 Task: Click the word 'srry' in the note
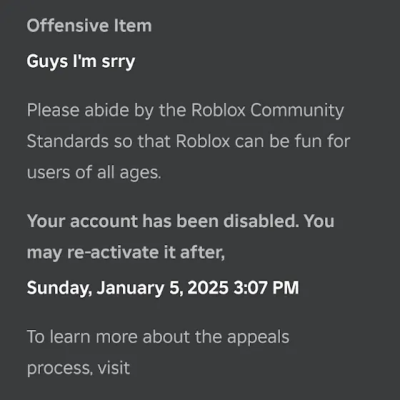click(x=118, y=62)
